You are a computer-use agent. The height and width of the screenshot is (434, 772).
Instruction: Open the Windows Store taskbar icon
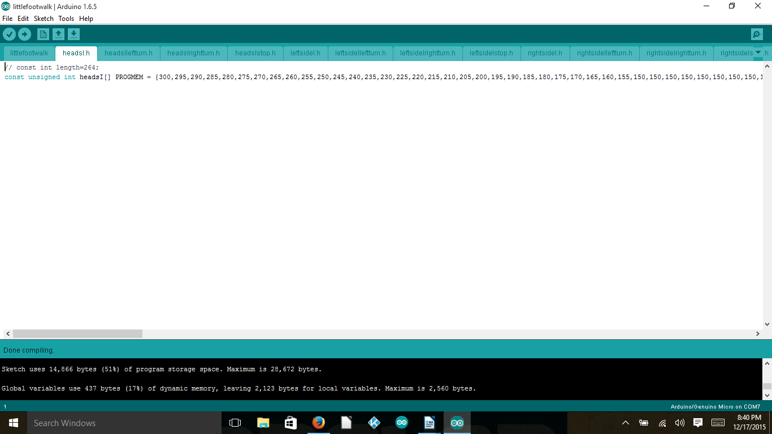pos(291,423)
